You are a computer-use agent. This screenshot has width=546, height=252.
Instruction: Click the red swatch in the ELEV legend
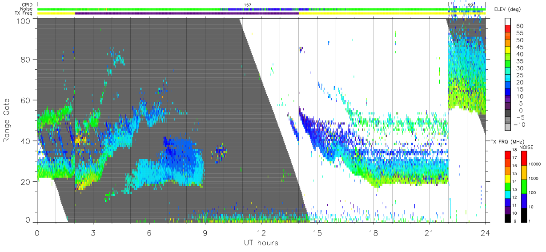(x=509, y=29)
